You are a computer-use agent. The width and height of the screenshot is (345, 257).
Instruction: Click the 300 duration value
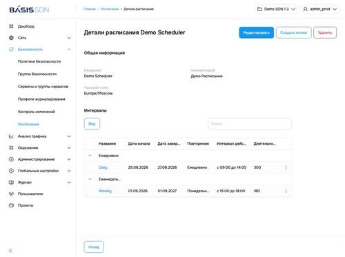(x=257, y=167)
